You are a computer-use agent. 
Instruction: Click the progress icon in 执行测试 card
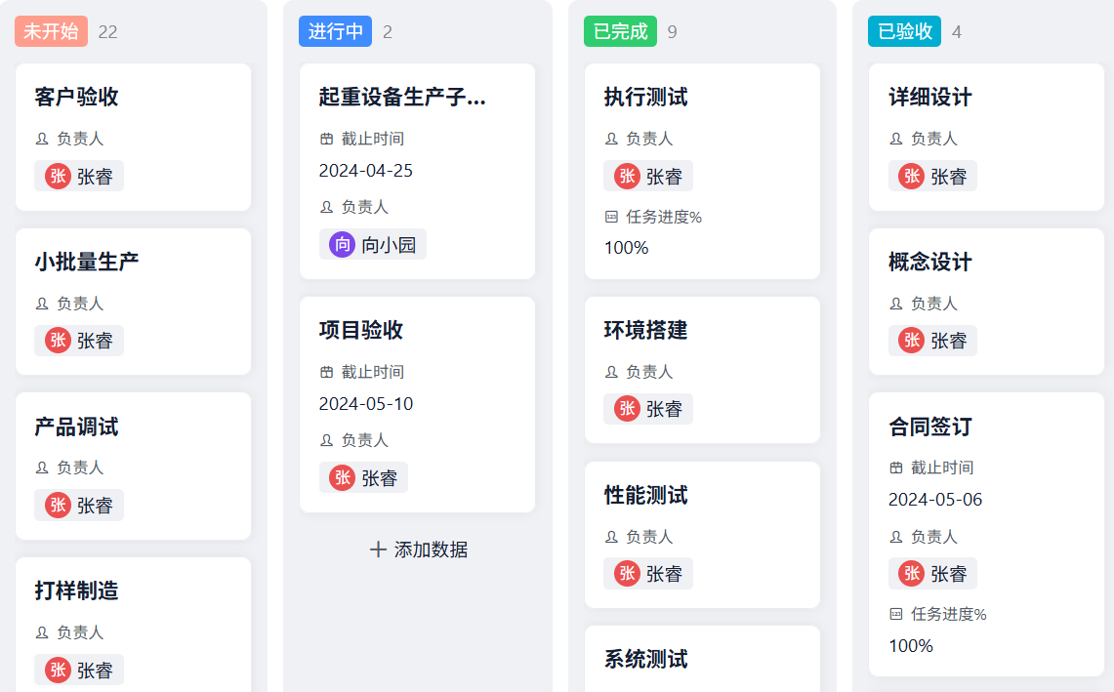611,217
